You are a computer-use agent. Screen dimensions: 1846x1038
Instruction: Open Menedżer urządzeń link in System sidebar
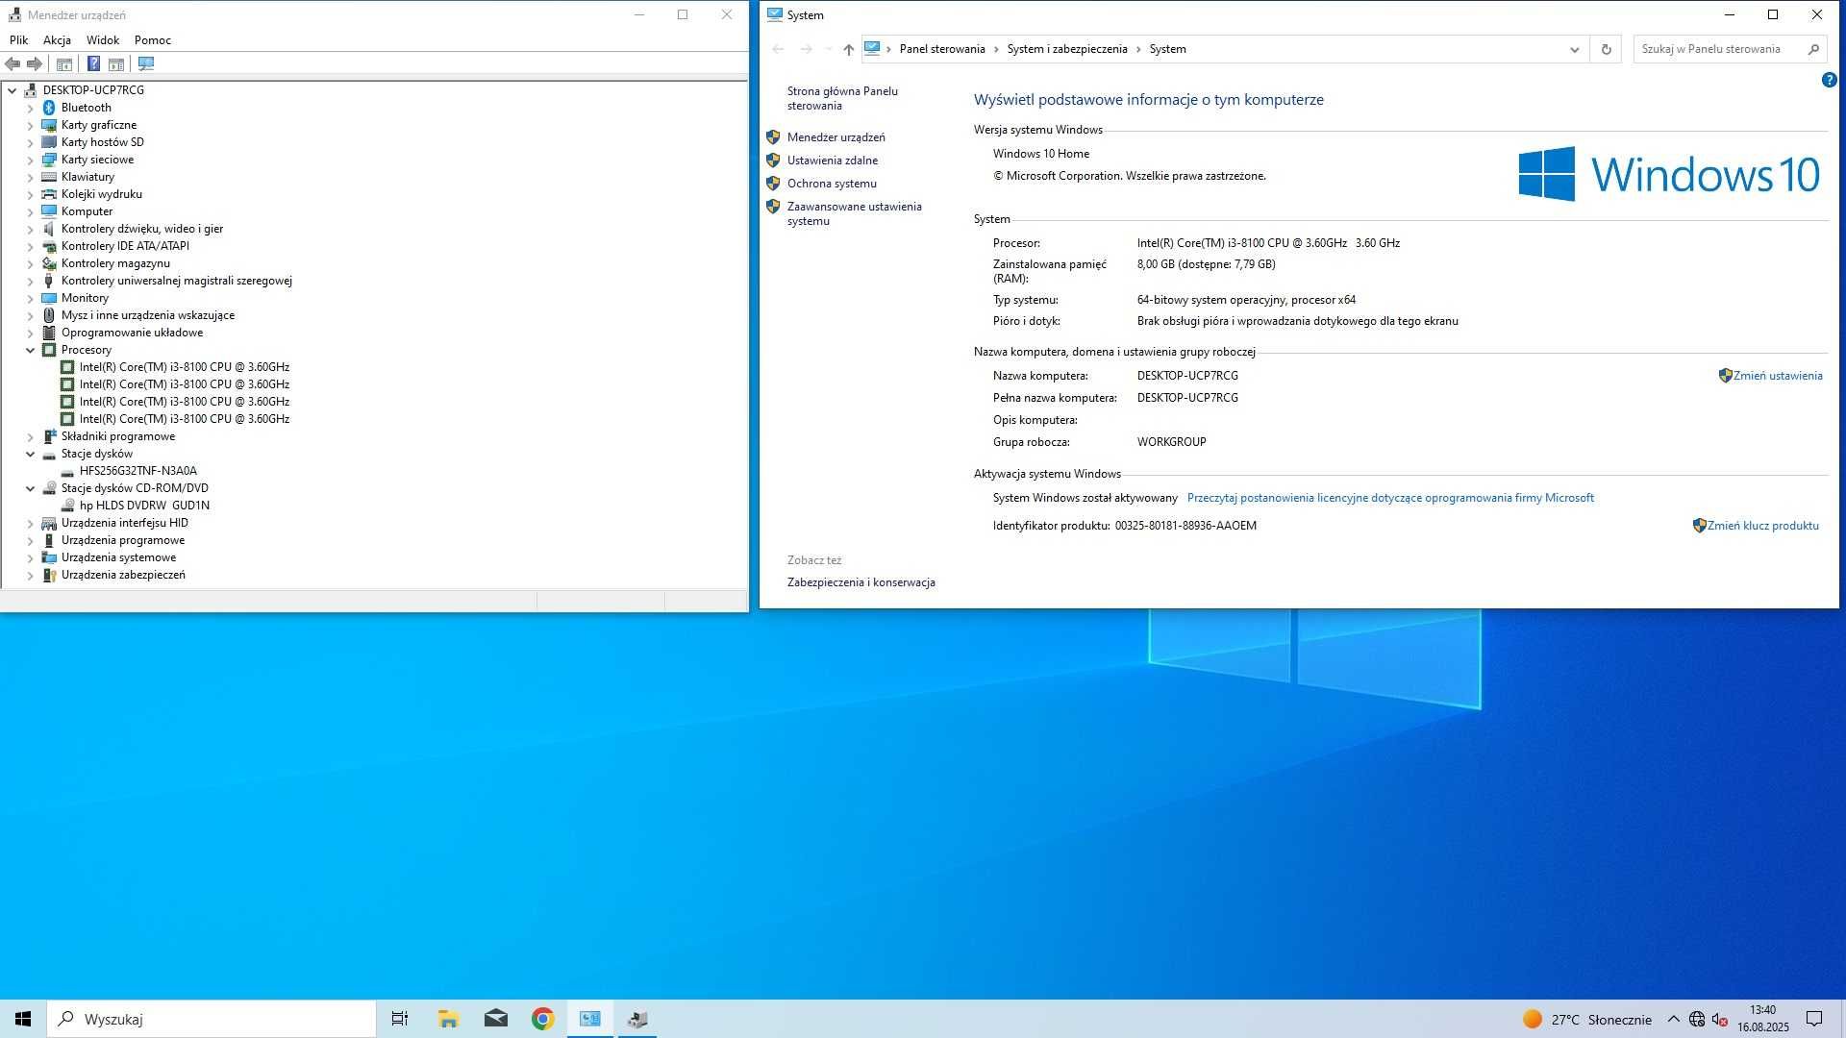click(836, 137)
